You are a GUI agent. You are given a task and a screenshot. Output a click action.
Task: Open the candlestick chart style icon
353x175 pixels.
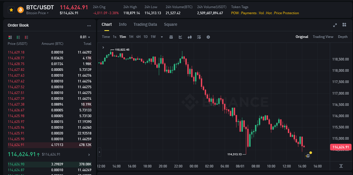(x=190, y=37)
